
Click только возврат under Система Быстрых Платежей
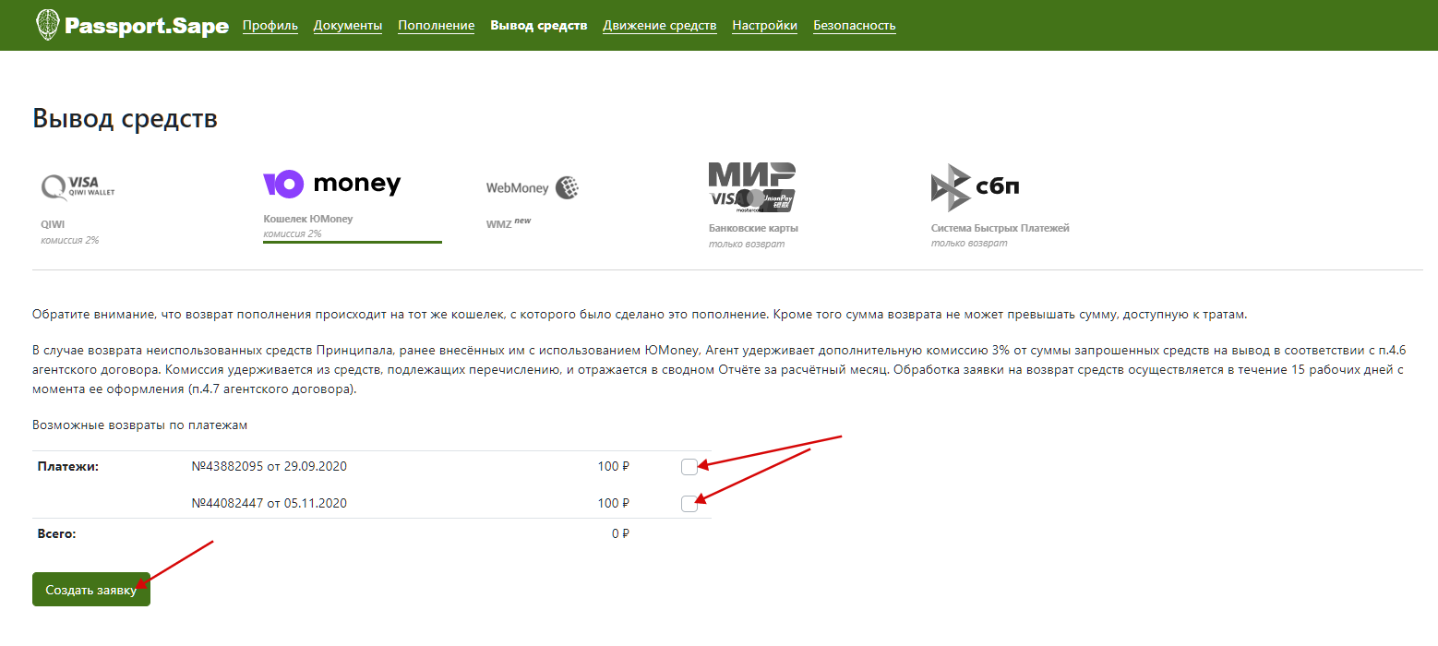(x=969, y=244)
